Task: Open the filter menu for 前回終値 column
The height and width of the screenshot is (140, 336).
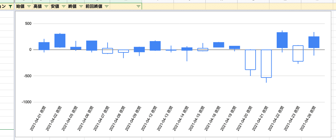Action: [x=107, y=7]
